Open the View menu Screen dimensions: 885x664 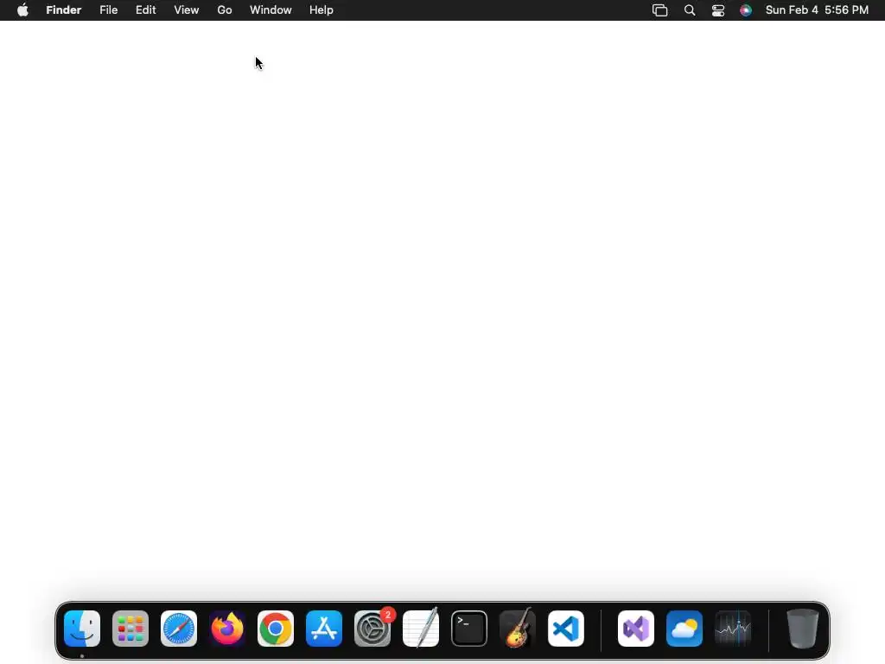coord(187,10)
